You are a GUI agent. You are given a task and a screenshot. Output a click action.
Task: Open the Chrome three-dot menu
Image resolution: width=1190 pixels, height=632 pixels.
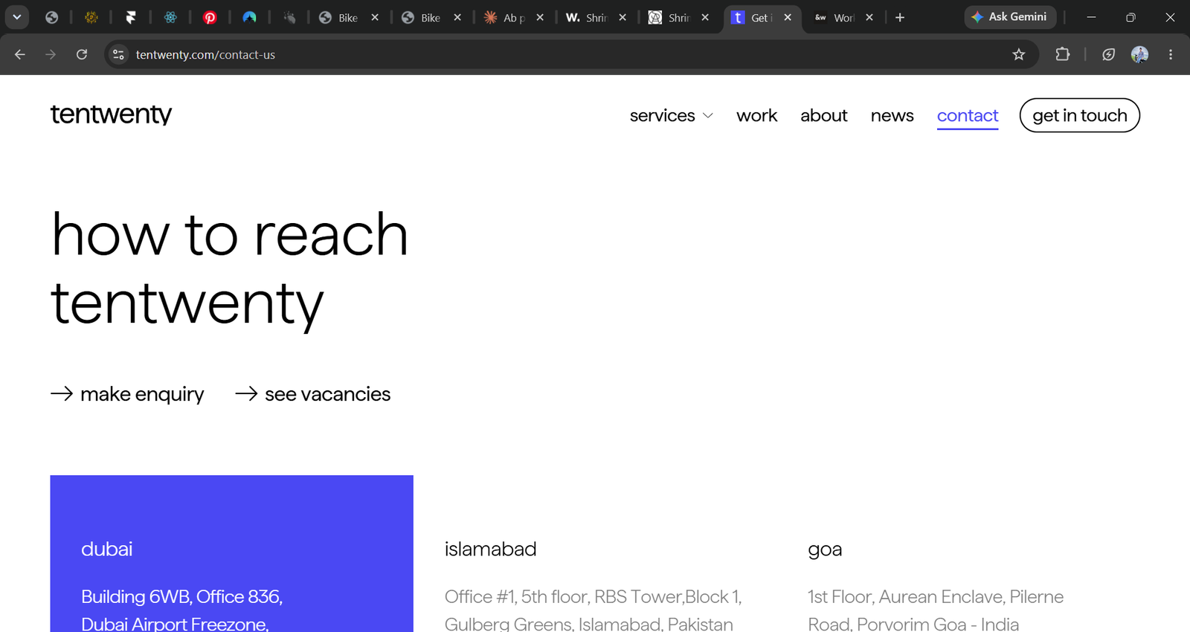coord(1171,54)
